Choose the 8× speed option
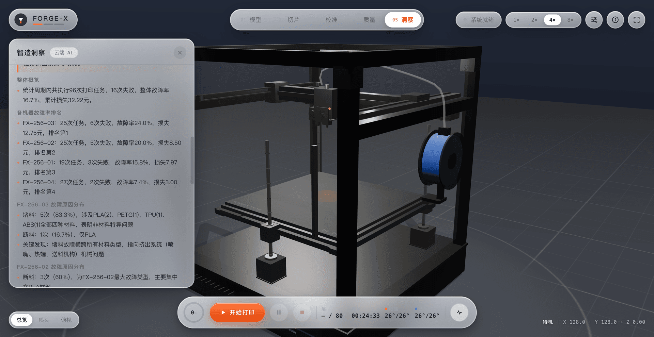The width and height of the screenshot is (654, 337). (570, 20)
